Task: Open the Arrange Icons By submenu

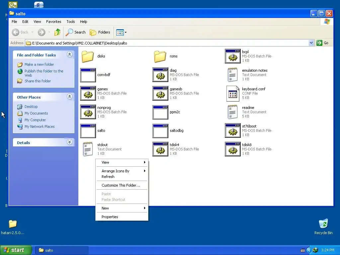Action: pyautogui.click(x=122, y=171)
